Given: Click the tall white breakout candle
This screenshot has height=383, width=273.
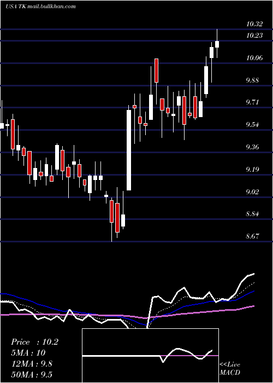Looking at the screenshot, I should tap(129, 150).
